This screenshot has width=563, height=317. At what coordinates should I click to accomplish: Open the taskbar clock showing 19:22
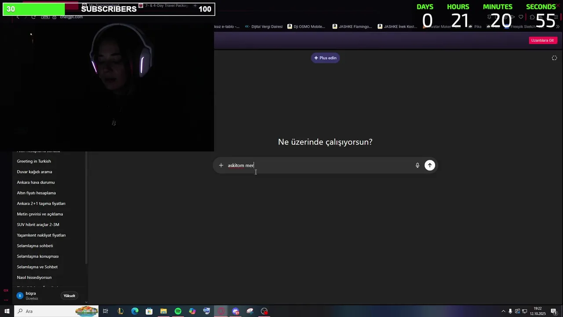coord(537,311)
